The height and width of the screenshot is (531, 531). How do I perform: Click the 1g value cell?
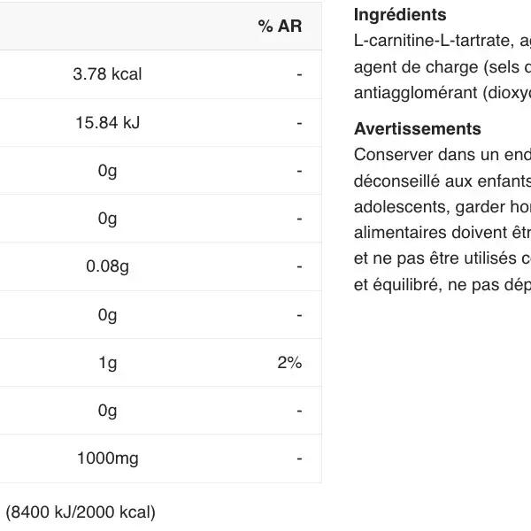[x=107, y=363]
